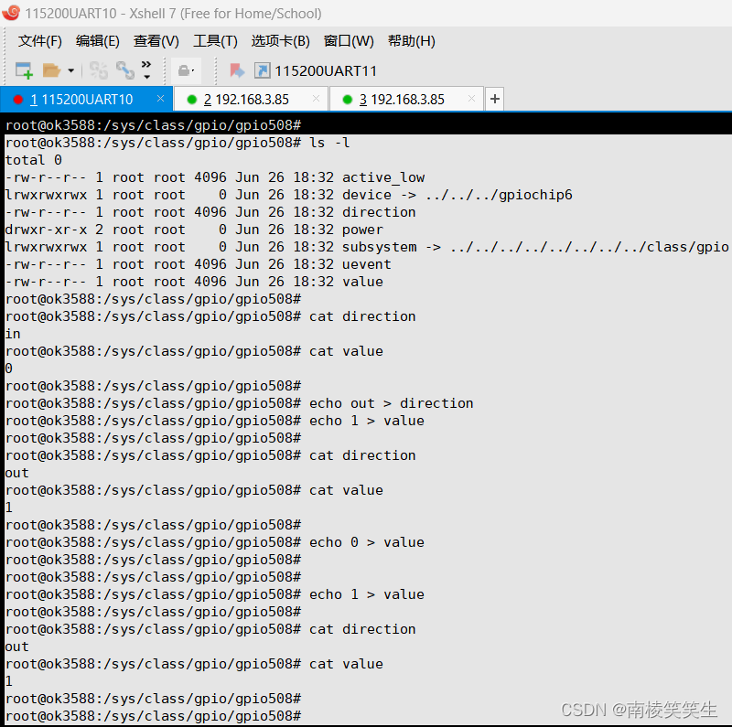Click the 'echo out > direction' command

(x=392, y=403)
